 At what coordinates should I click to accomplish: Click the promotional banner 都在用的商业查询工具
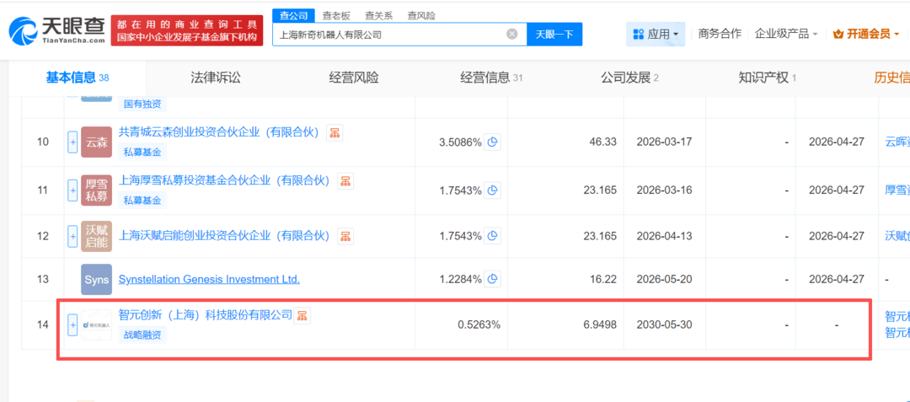point(187,30)
